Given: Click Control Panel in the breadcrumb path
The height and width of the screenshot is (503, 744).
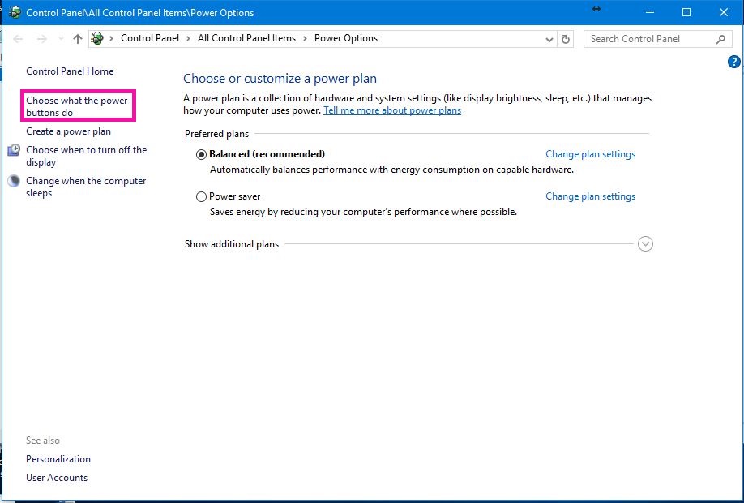Looking at the screenshot, I should pyautogui.click(x=150, y=38).
